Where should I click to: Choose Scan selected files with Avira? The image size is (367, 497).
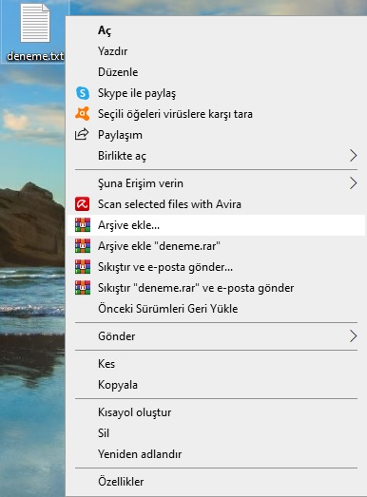(216, 203)
